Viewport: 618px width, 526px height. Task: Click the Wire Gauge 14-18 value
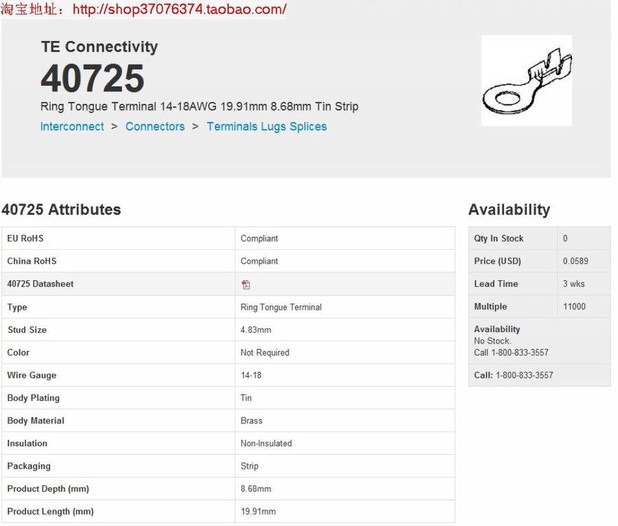[x=251, y=375]
